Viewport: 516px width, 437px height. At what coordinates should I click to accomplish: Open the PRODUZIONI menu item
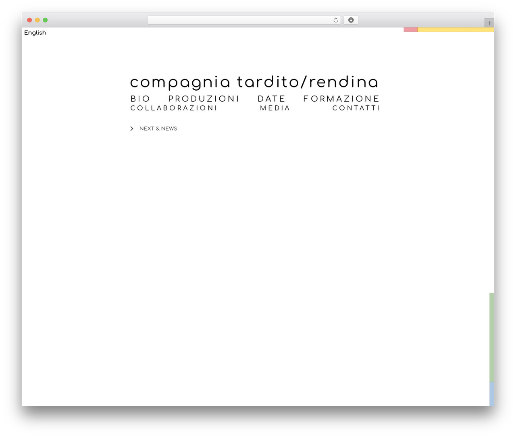[x=204, y=99]
